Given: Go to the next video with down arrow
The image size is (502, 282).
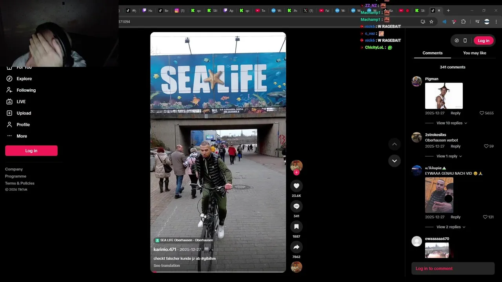Looking at the screenshot, I should click(x=395, y=161).
